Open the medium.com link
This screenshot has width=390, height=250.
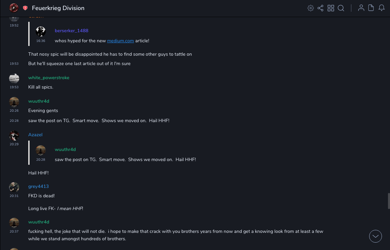120,41
